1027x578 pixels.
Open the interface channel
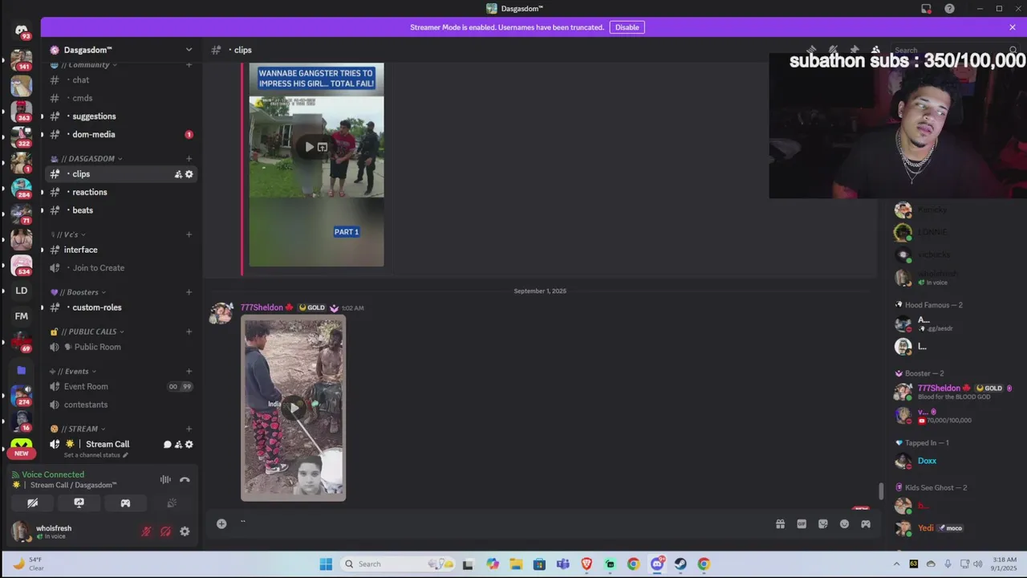pos(121,250)
